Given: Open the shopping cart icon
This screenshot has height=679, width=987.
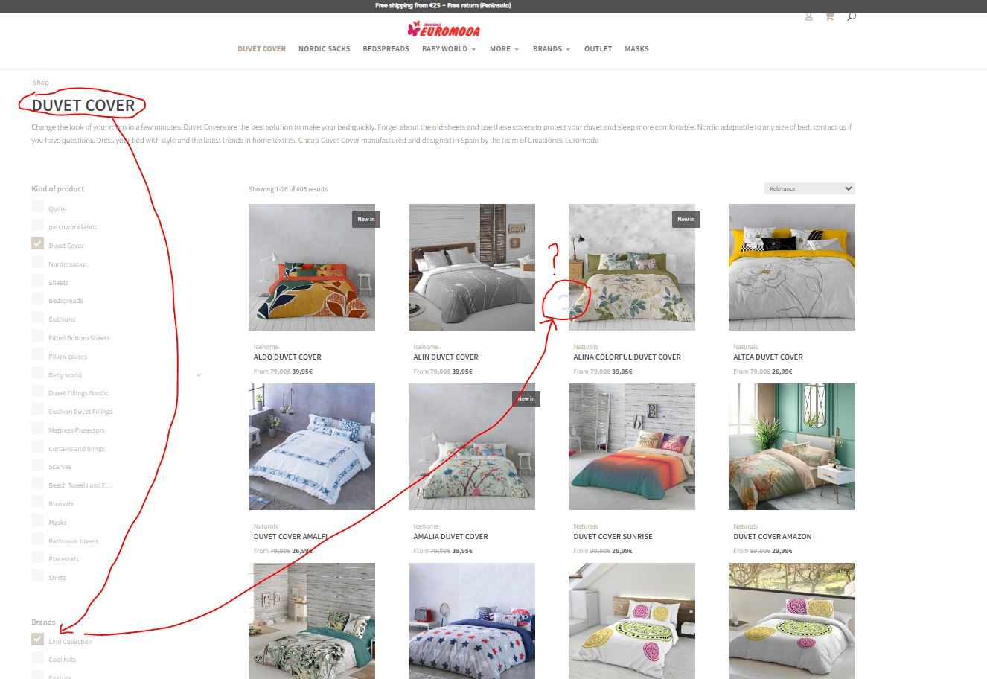Looking at the screenshot, I should tap(829, 16).
